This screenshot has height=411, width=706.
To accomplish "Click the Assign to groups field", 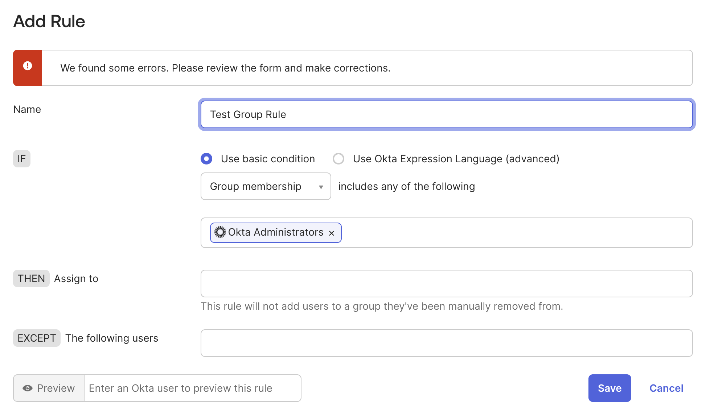I will click(x=446, y=283).
